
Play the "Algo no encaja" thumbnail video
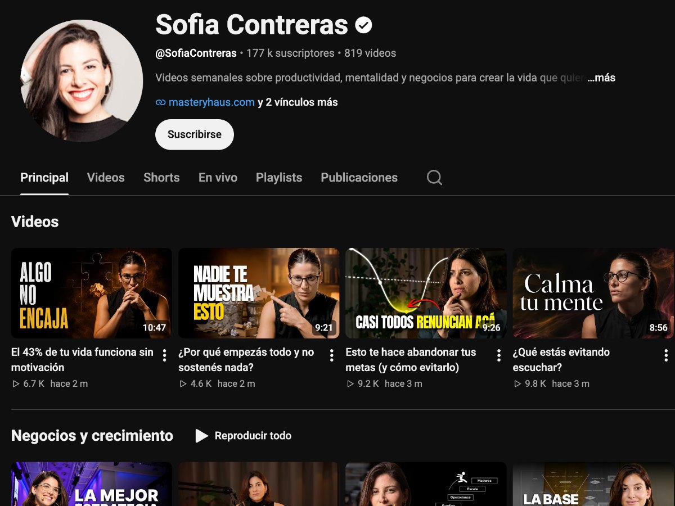(92, 293)
